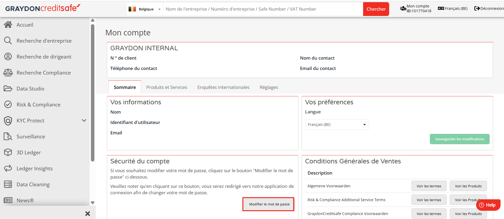Image resolution: width=504 pixels, height=219 pixels.
Task: Click the Recherche d'entreprise magnifier icon
Action: (8, 41)
